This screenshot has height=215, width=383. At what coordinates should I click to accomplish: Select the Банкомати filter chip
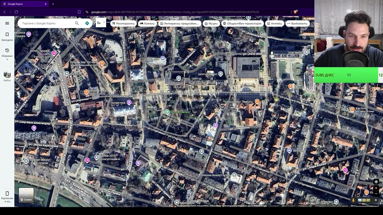pyautogui.click(x=297, y=23)
